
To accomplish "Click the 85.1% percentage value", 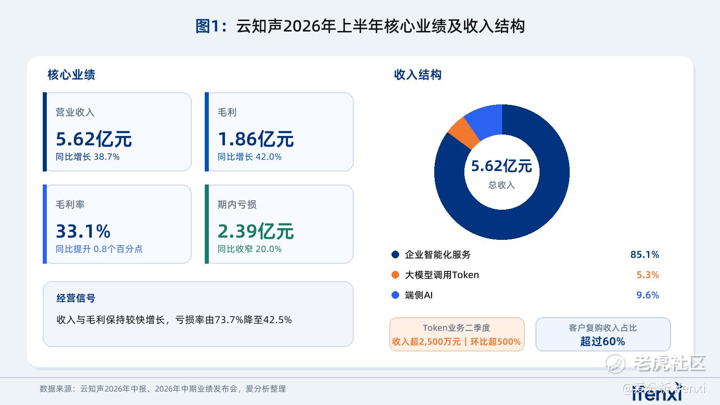I will [x=644, y=255].
